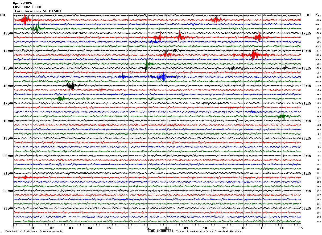This screenshot has height=235, width=322.
Task: Click the DC offset value 162
Action: (x=319, y=199)
